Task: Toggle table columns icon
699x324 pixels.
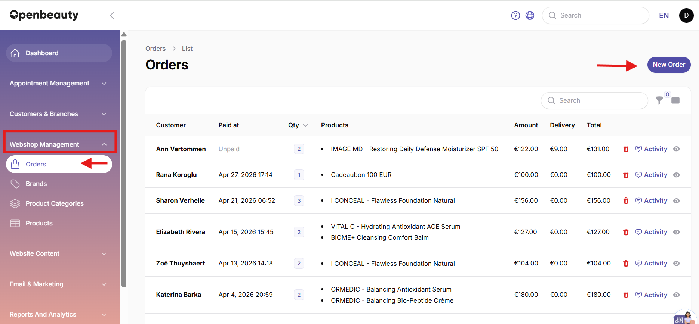Action: pos(675,100)
